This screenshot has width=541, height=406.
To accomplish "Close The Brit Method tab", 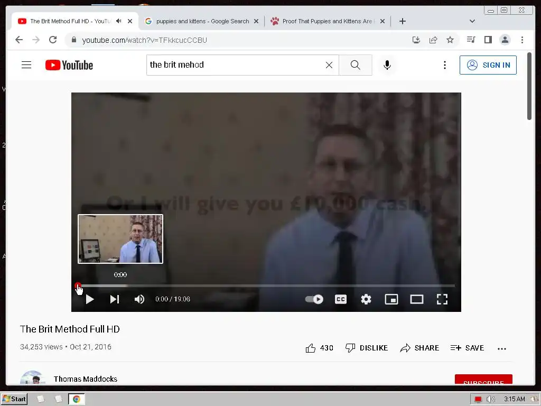I will coord(130,21).
